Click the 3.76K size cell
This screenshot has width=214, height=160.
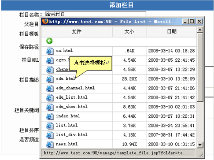click(x=129, y=126)
